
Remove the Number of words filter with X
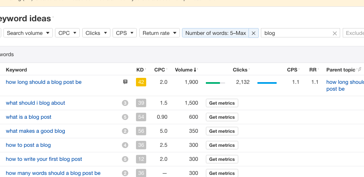(254, 33)
